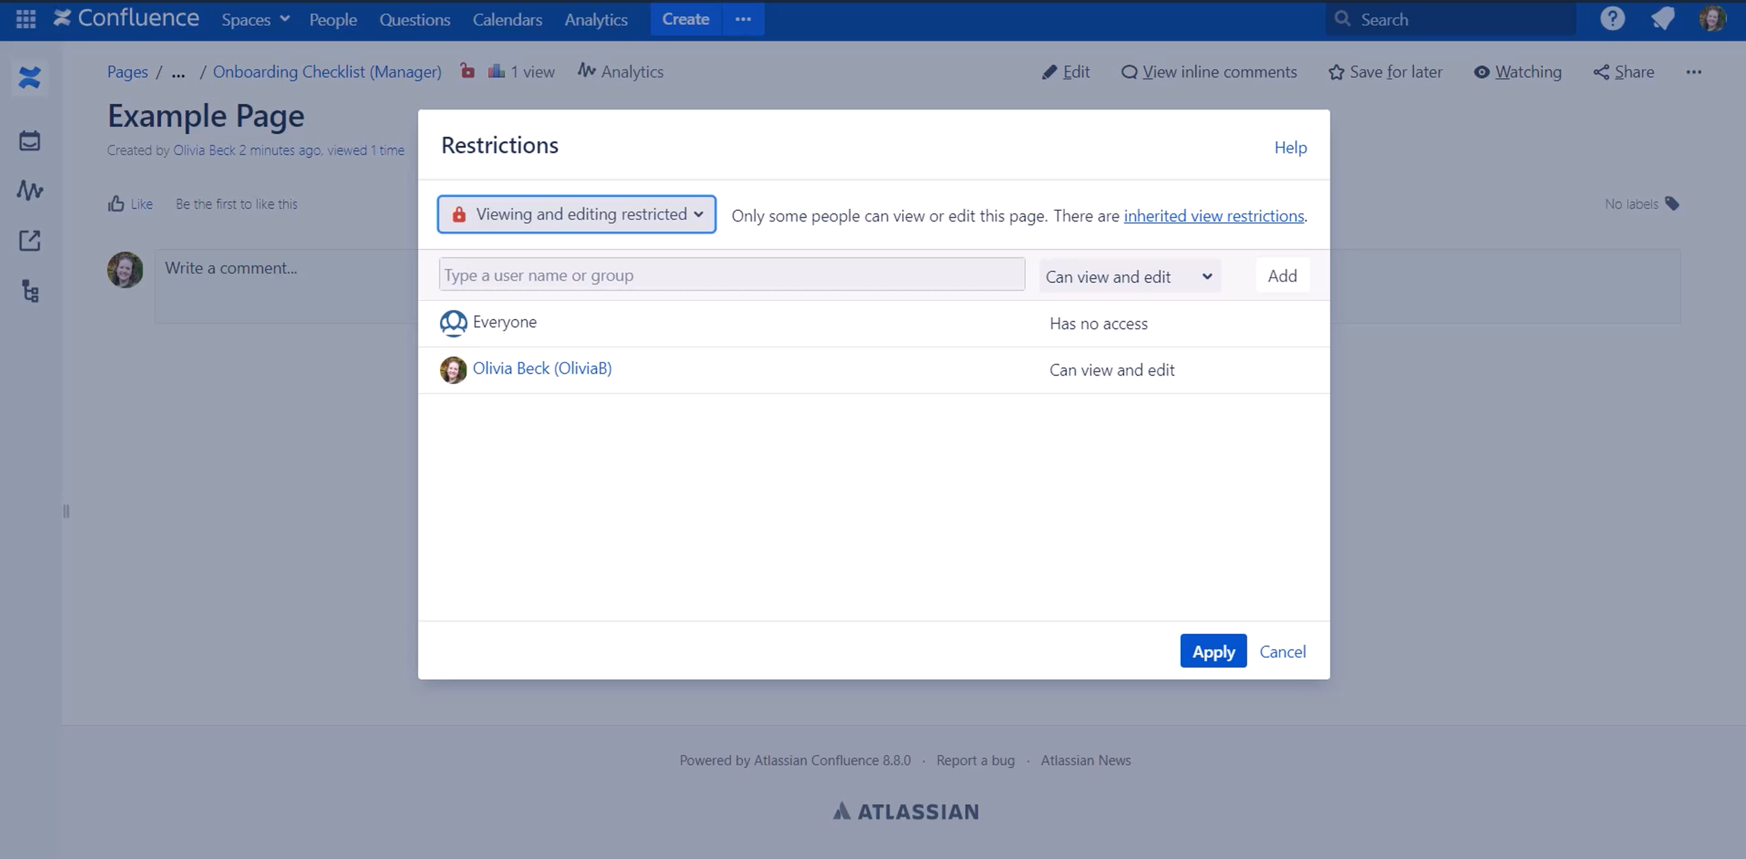Viewport: 1746px width, 859px height.
Task: Click the Apply button in Restrictions dialog
Action: [x=1213, y=650]
